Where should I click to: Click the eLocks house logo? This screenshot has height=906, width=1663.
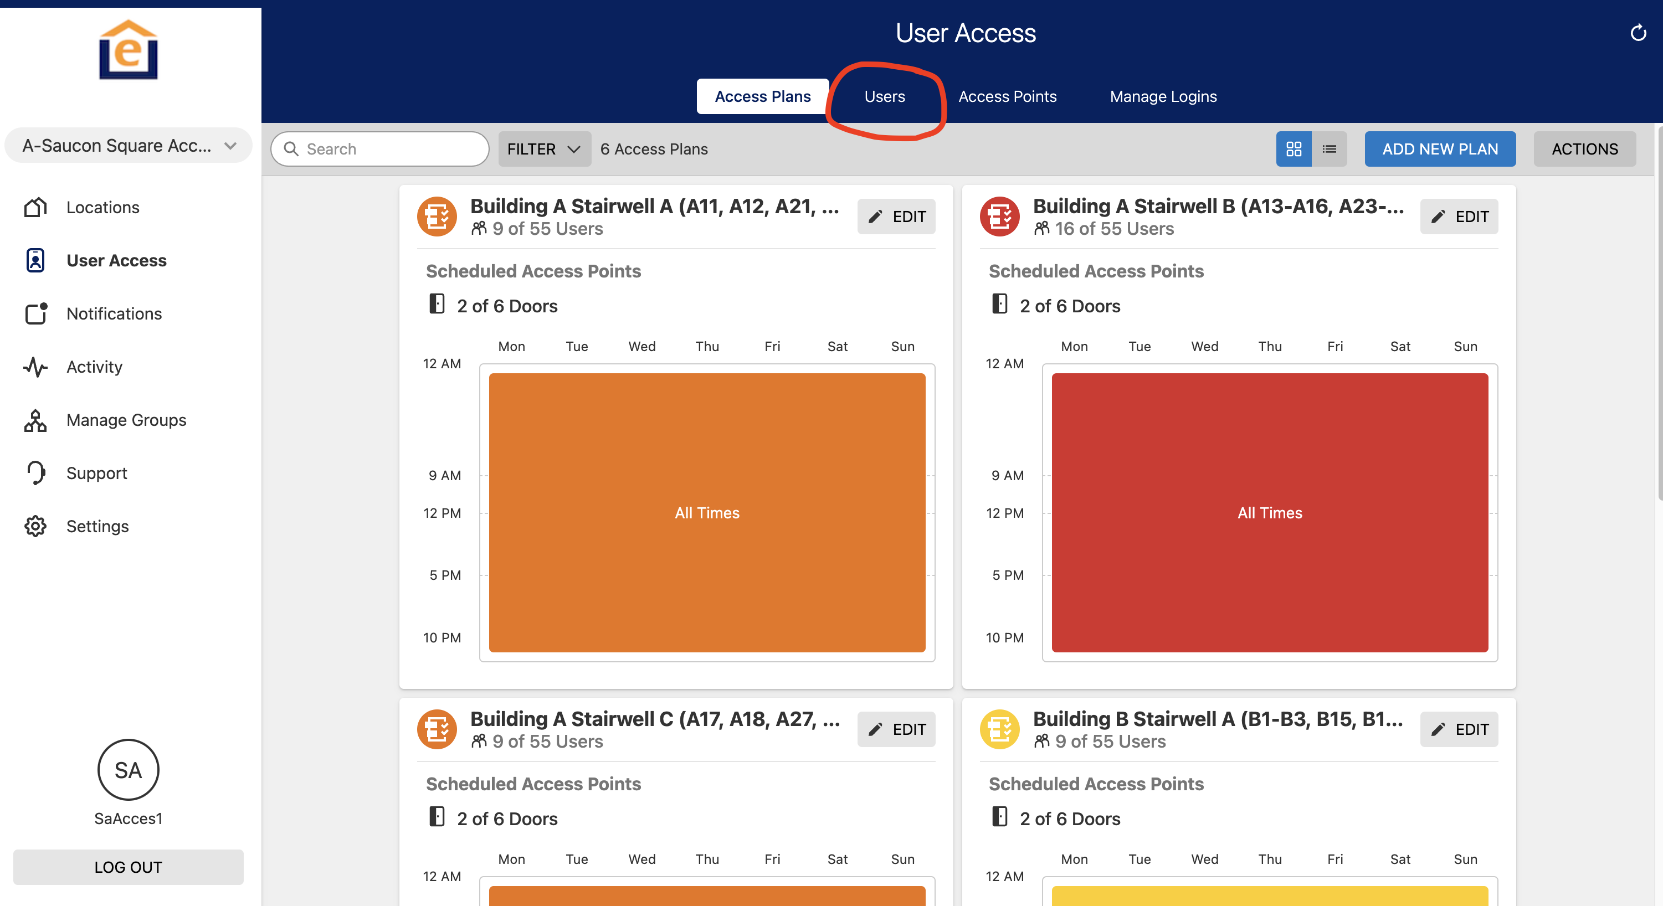click(x=128, y=50)
